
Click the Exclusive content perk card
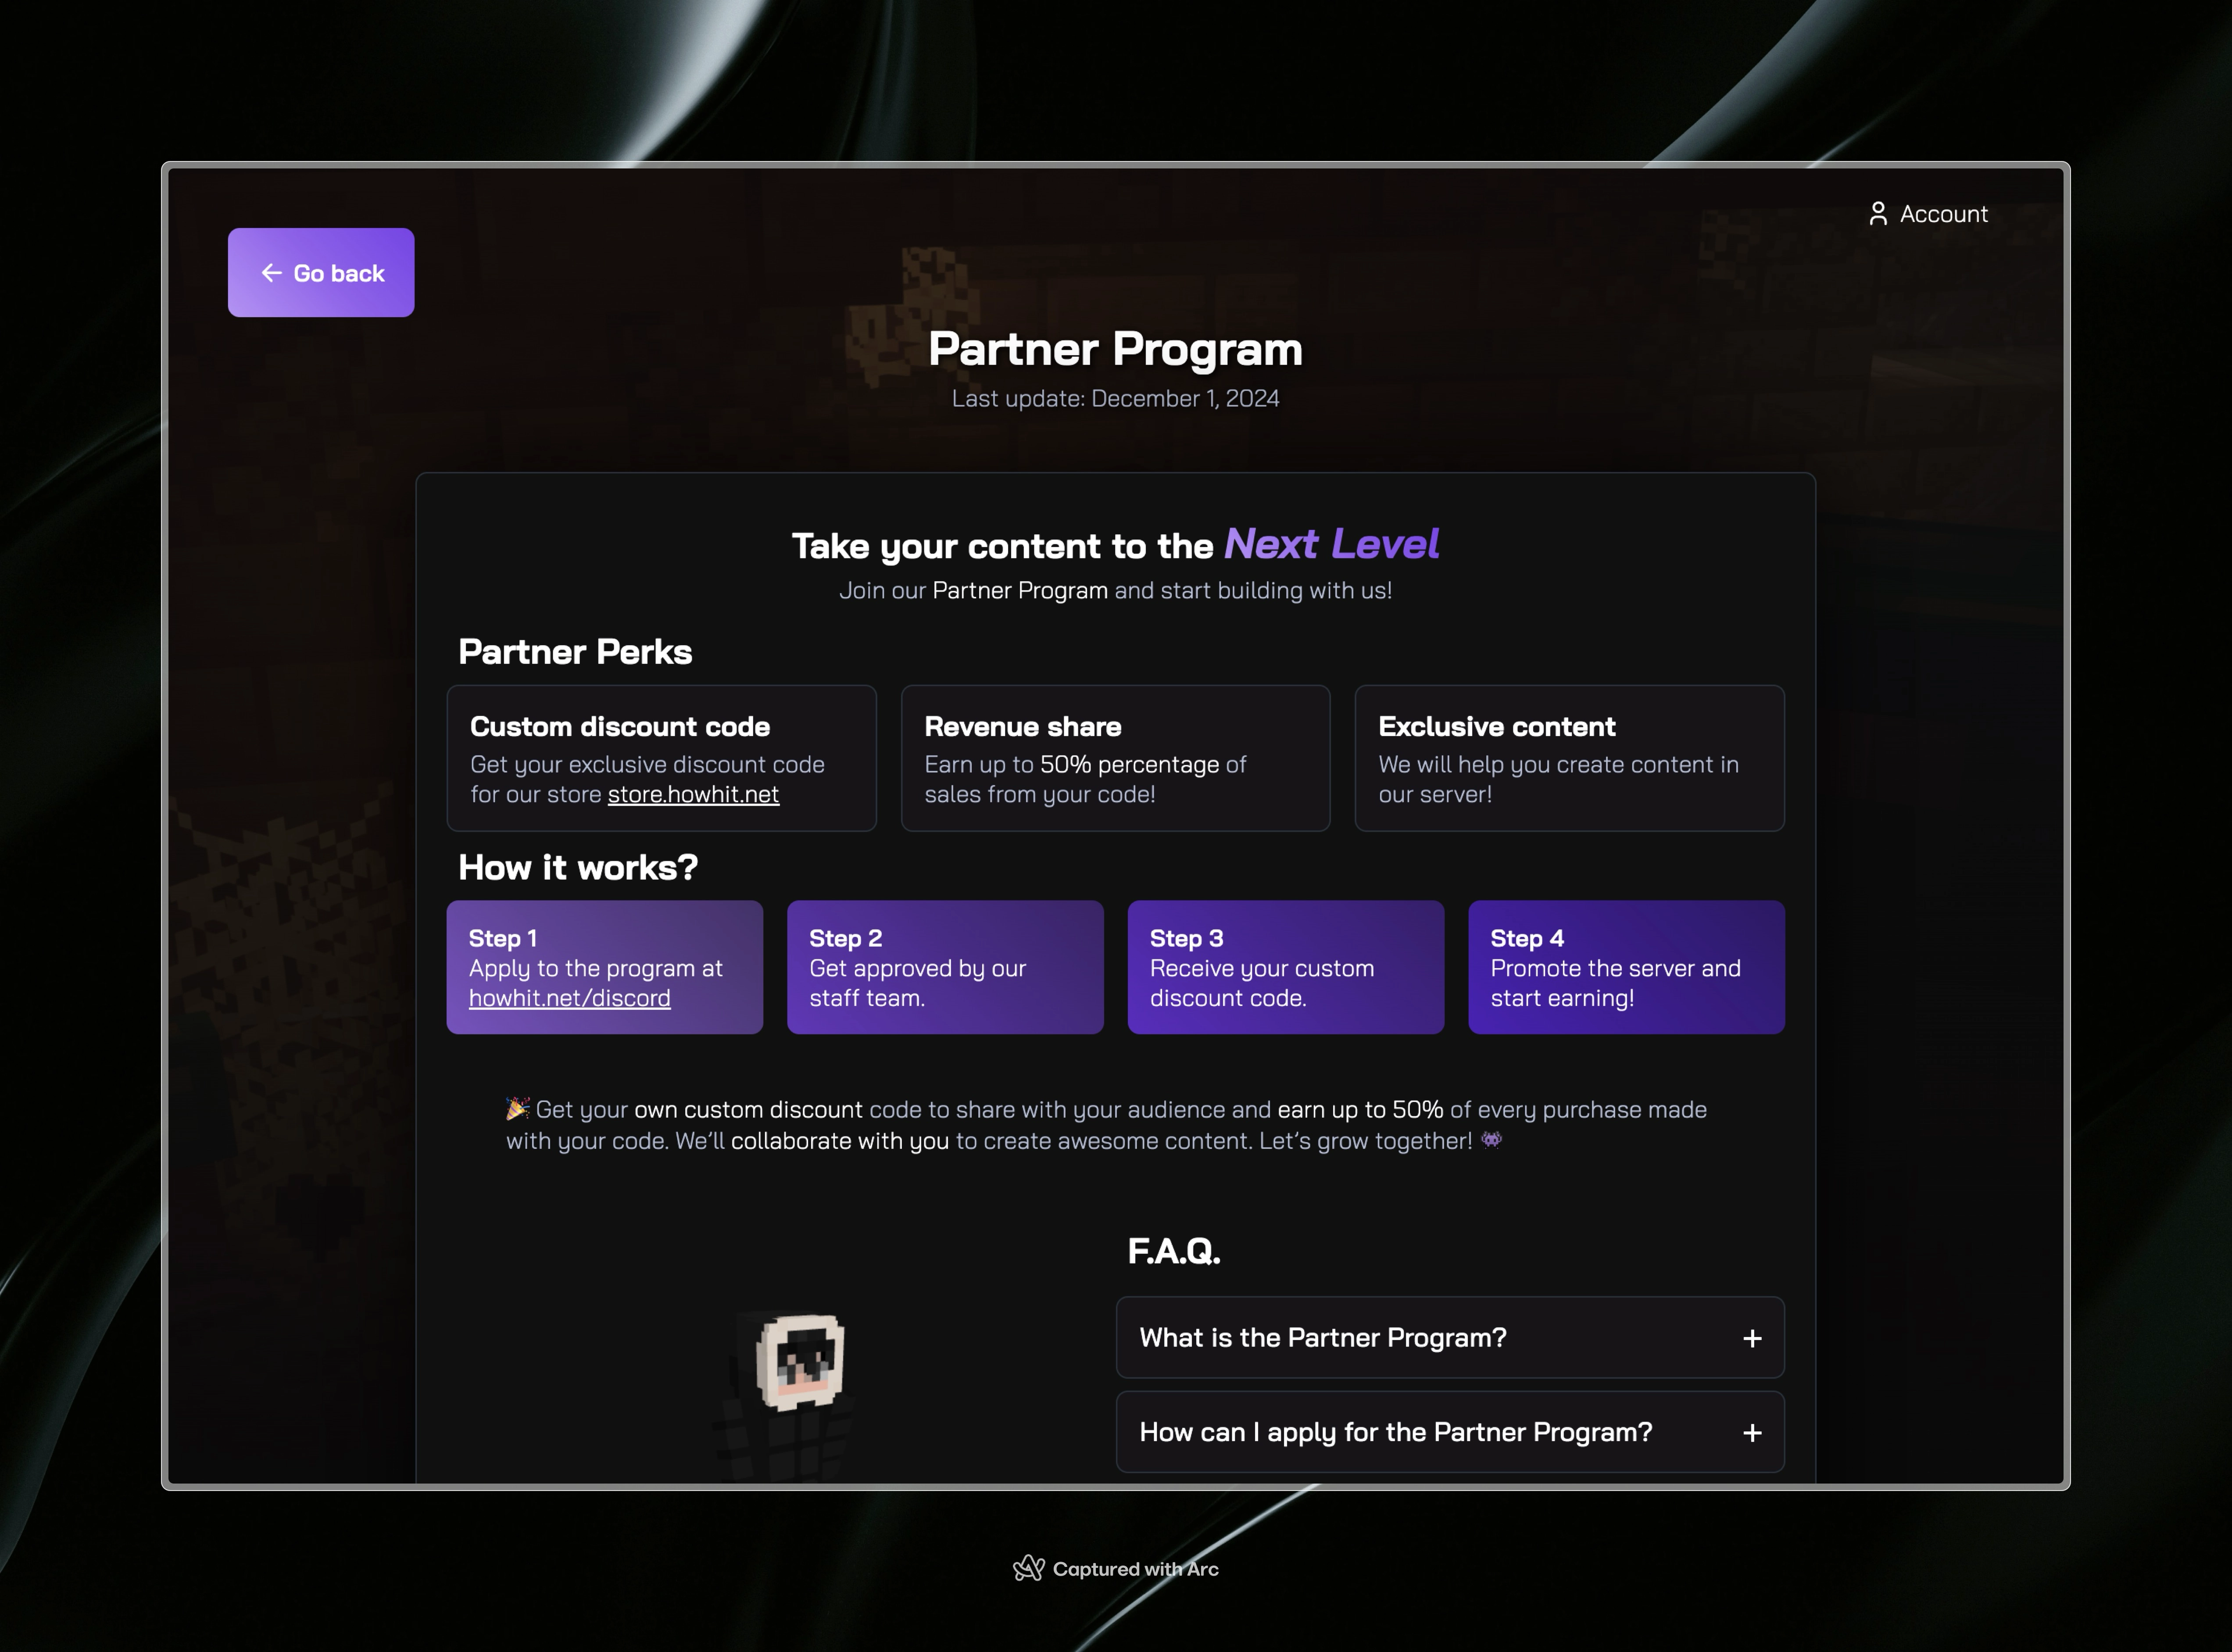coord(1569,758)
